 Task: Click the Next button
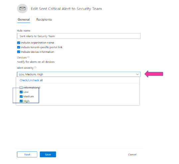click(x=27, y=154)
